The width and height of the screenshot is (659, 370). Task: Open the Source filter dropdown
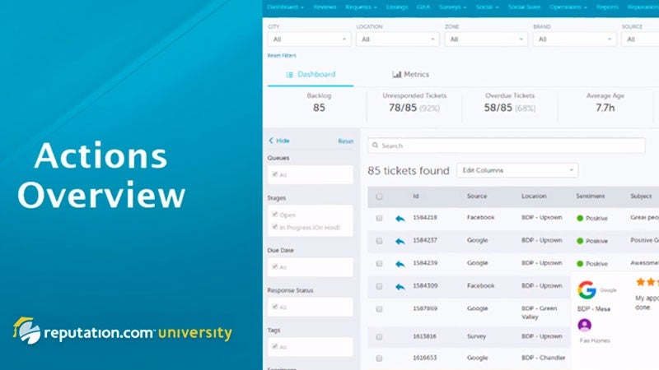point(640,39)
